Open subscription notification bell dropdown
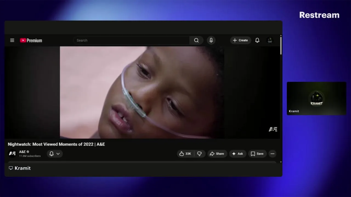351x197 pixels. click(x=55, y=154)
